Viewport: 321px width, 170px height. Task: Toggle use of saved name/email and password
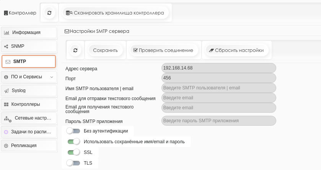(73, 142)
